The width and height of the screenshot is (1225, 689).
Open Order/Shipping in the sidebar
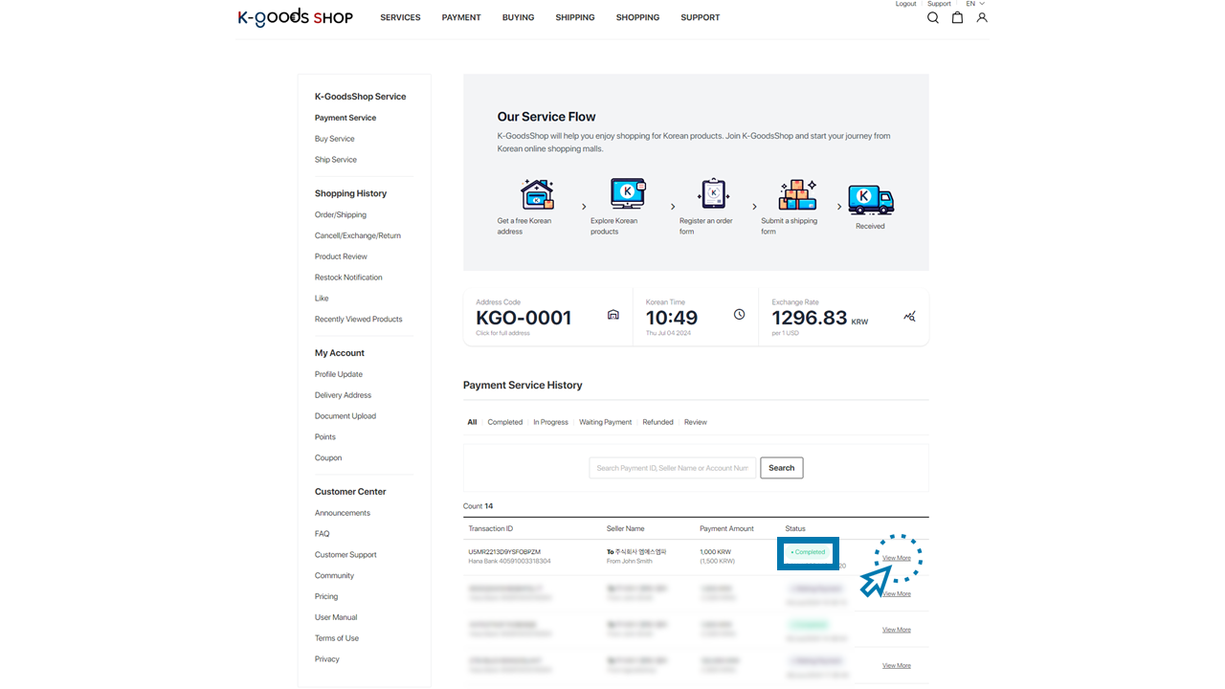341,214
